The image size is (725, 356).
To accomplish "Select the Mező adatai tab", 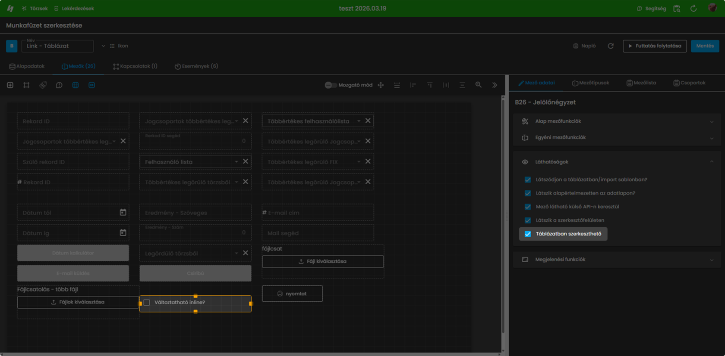I will pyautogui.click(x=536, y=83).
